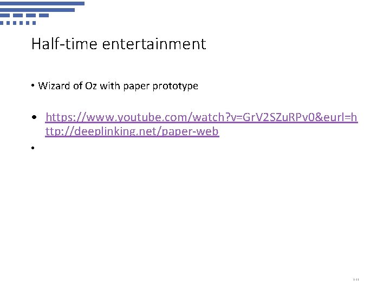Click 'Wizard of Oz with paper prototype' bullet
The width and height of the screenshot is (390, 292).
tap(118, 86)
